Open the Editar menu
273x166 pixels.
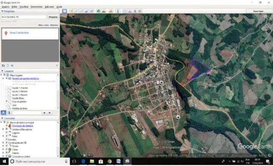(15, 7)
